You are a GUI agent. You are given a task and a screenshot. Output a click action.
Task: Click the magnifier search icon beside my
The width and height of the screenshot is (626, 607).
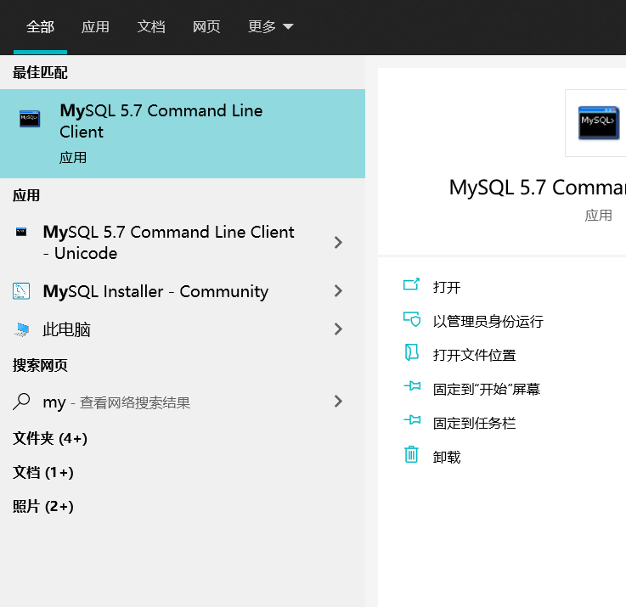[21, 402]
